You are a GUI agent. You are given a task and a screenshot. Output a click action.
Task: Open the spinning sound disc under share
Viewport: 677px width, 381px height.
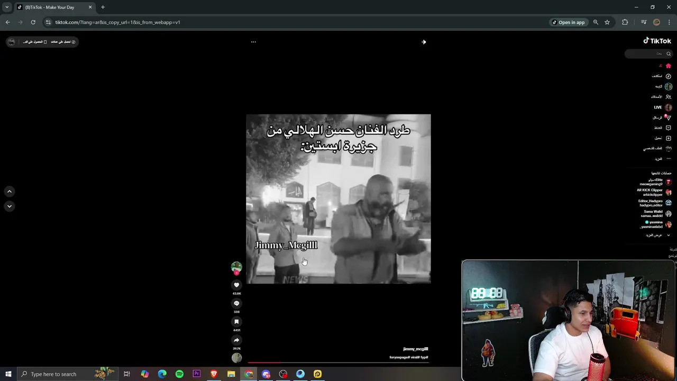[x=236, y=358]
